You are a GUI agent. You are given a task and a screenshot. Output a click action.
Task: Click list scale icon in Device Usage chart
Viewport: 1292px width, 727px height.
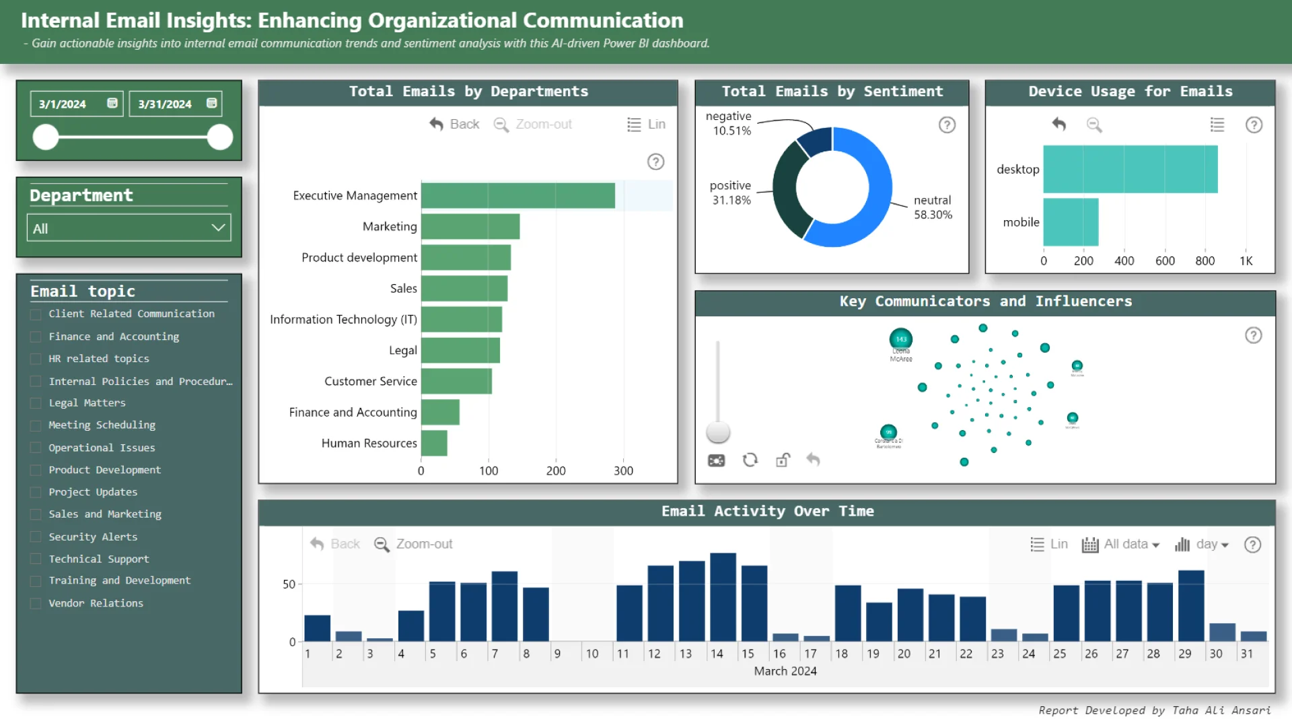pyautogui.click(x=1217, y=125)
